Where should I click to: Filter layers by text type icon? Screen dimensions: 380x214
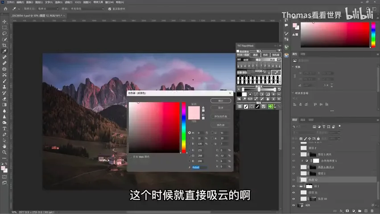click(x=324, y=127)
